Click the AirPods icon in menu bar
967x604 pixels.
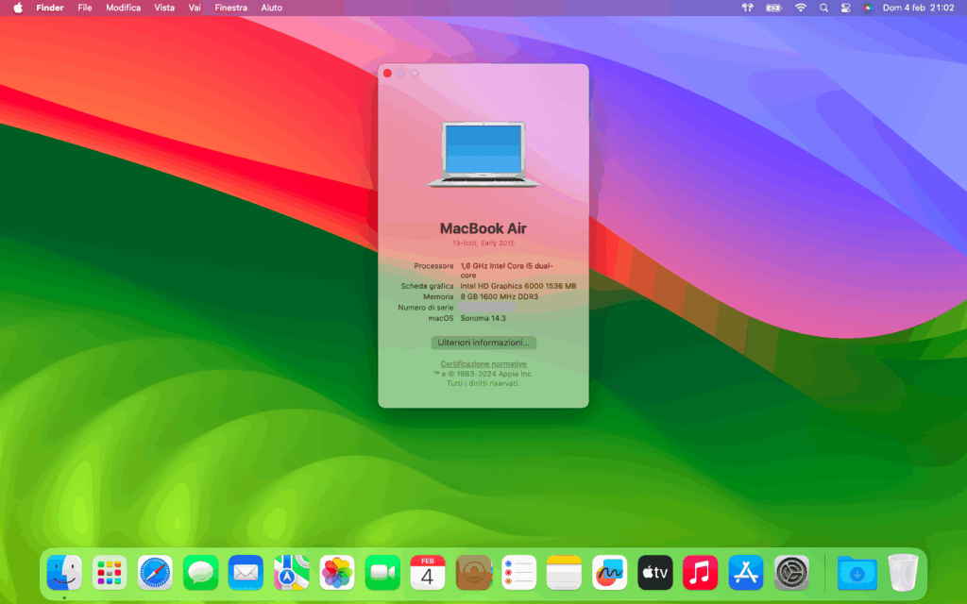pyautogui.click(x=748, y=8)
